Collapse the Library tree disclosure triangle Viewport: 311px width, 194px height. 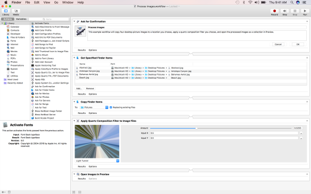[2, 23]
